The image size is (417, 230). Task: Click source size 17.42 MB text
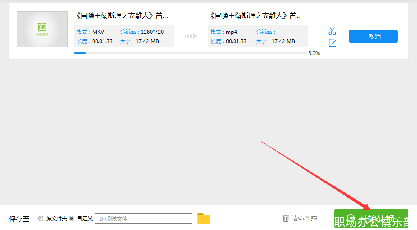click(148, 41)
